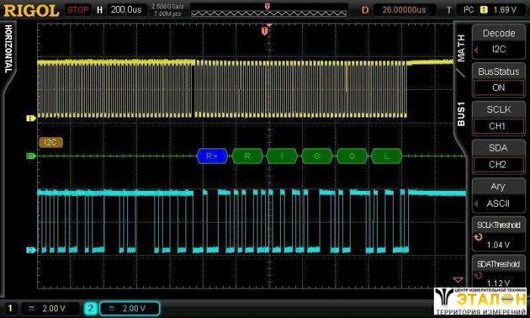This screenshot has width=530, height=318.
Task: Click the orange I2C bus label
Action: click(x=50, y=142)
